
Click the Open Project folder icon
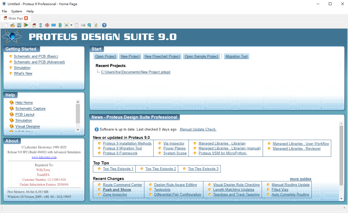coord(13,25)
